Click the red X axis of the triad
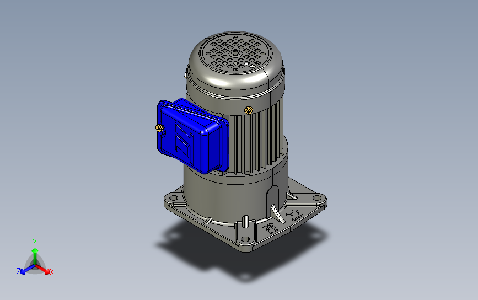Image resolution: width=478 pixels, height=300 pixels. [43, 269]
